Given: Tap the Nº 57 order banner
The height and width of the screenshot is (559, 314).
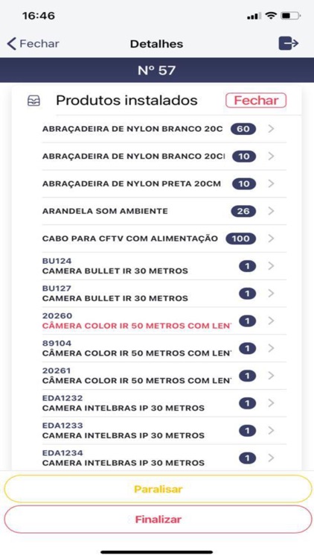Looking at the screenshot, I should click(157, 70).
